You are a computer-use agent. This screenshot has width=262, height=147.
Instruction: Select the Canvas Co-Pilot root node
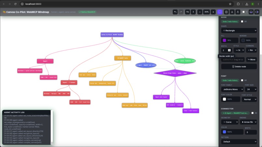[112, 35]
